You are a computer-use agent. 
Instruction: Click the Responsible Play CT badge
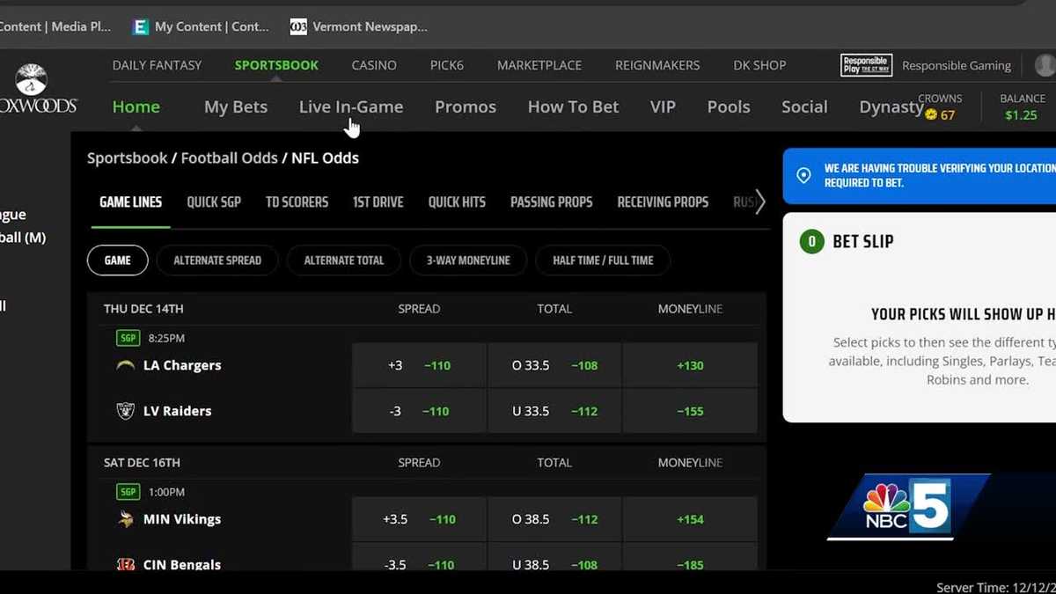point(866,65)
